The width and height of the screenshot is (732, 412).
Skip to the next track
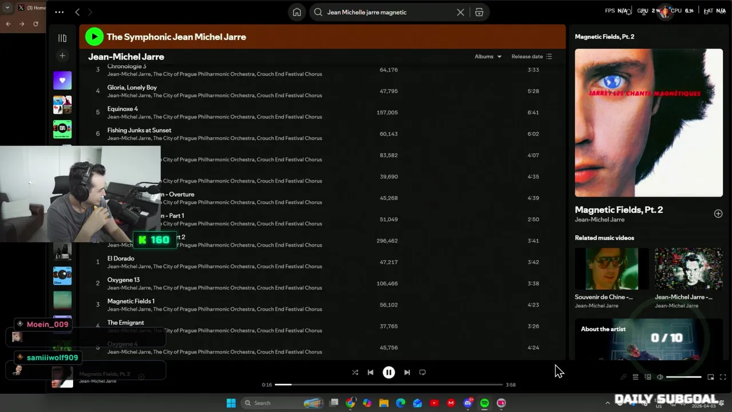[x=407, y=373]
